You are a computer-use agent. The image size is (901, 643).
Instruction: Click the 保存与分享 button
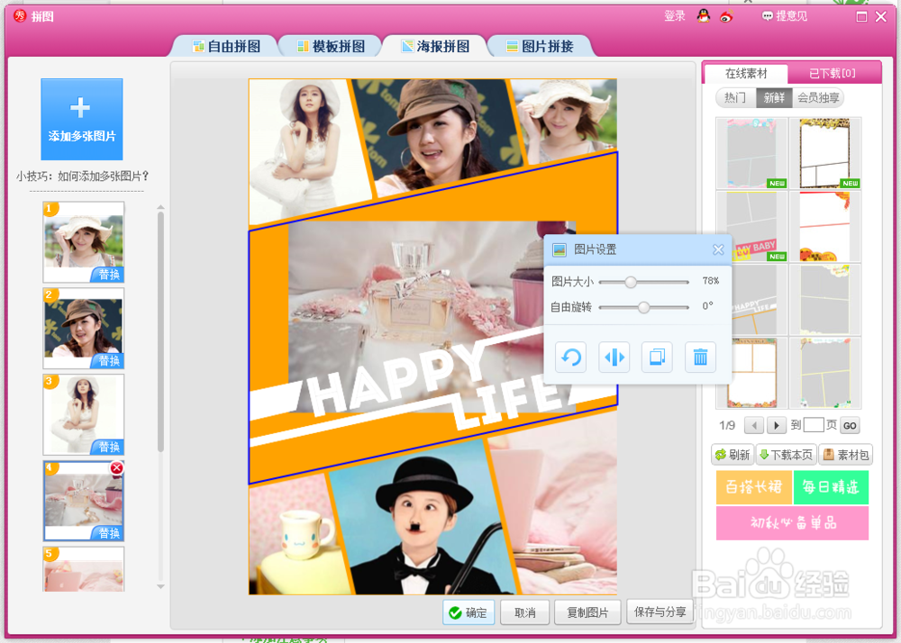tap(660, 612)
